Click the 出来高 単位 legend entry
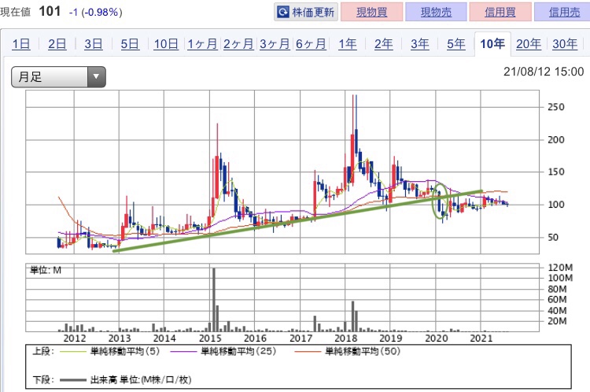This screenshot has width=590, height=392. click(x=125, y=379)
